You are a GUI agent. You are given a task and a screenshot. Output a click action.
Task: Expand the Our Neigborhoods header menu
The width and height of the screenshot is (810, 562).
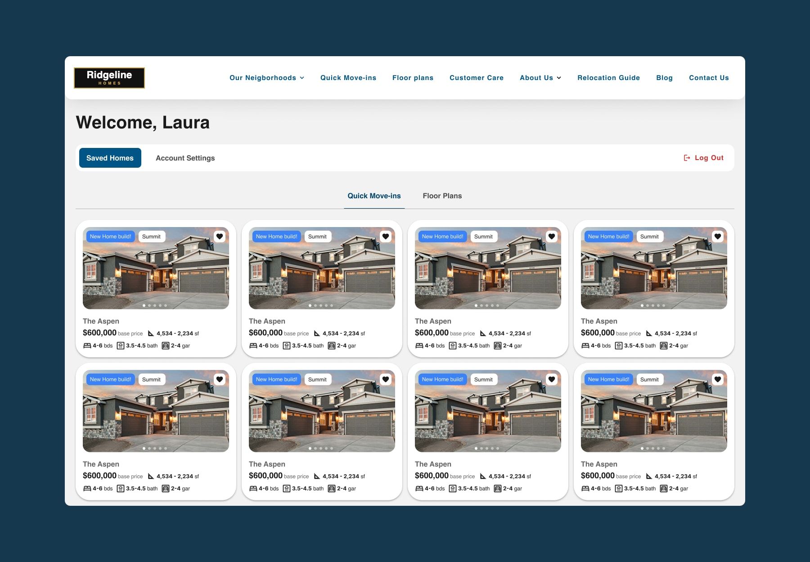[x=267, y=78]
